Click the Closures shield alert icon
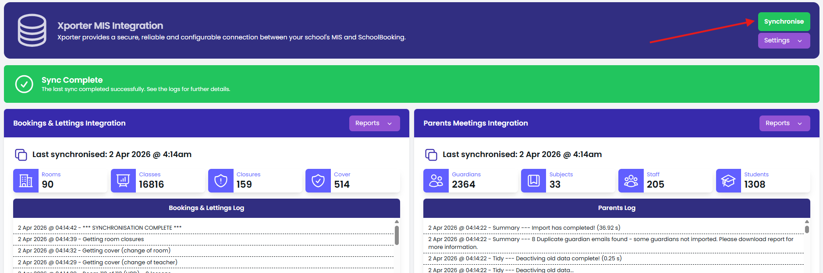This screenshot has width=823, height=273. (221, 181)
